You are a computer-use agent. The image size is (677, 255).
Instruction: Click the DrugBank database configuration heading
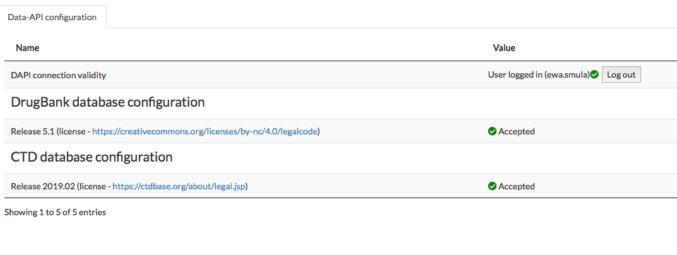(x=107, y=102)
